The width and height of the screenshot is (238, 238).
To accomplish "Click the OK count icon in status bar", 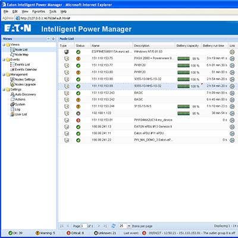I will pos(11,233).
